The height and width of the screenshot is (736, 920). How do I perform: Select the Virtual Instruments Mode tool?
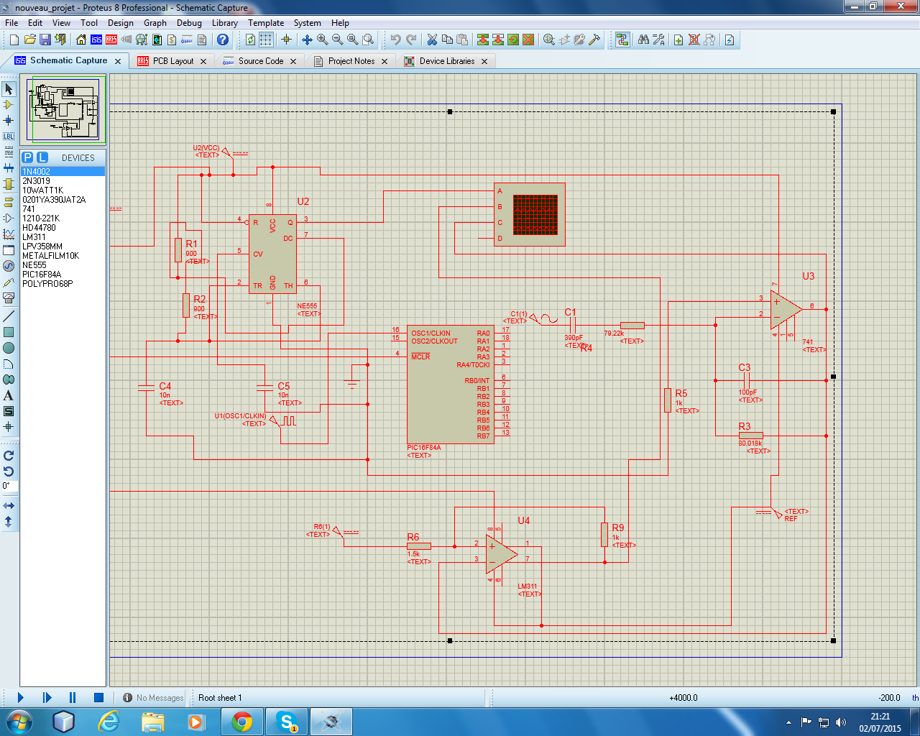click(x=9, y=298)
